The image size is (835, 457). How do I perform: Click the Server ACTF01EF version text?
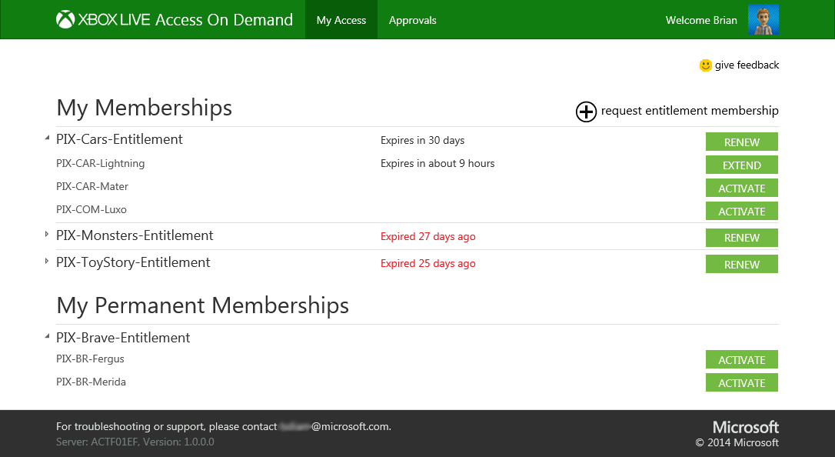click(135, 442)
